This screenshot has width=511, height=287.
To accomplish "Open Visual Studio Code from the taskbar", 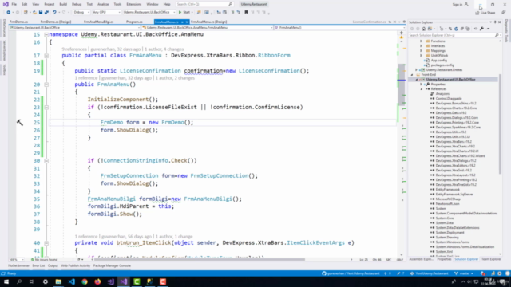I will pyautogui.click(x=71, y=281).
